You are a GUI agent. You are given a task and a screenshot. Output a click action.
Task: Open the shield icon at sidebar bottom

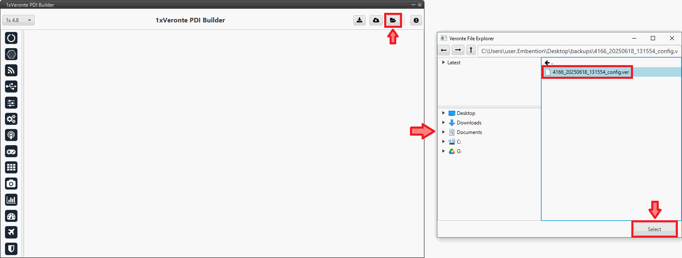point(11,248)
